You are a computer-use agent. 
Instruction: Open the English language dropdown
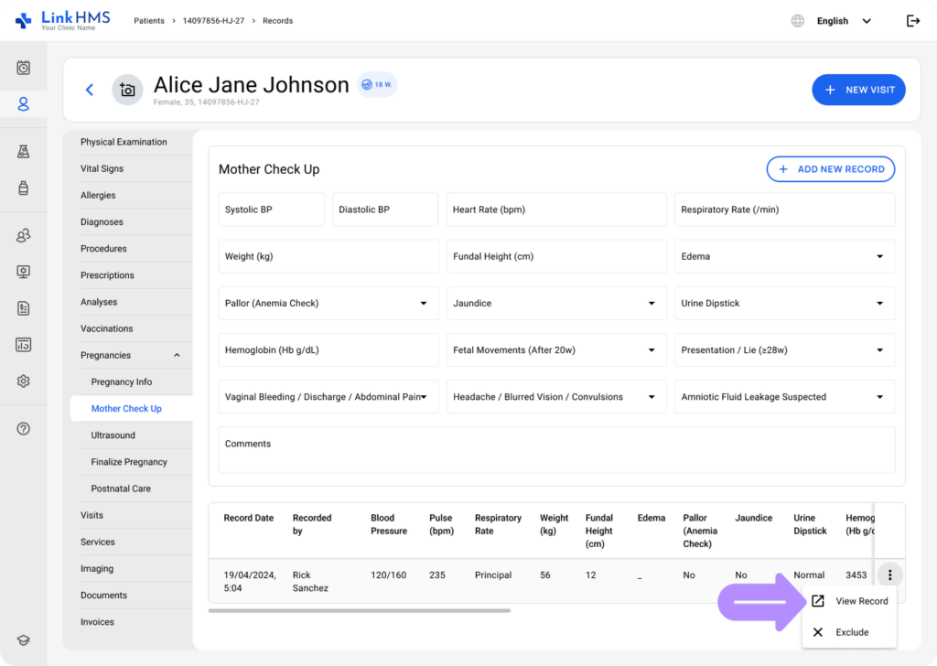pos(843,21)
